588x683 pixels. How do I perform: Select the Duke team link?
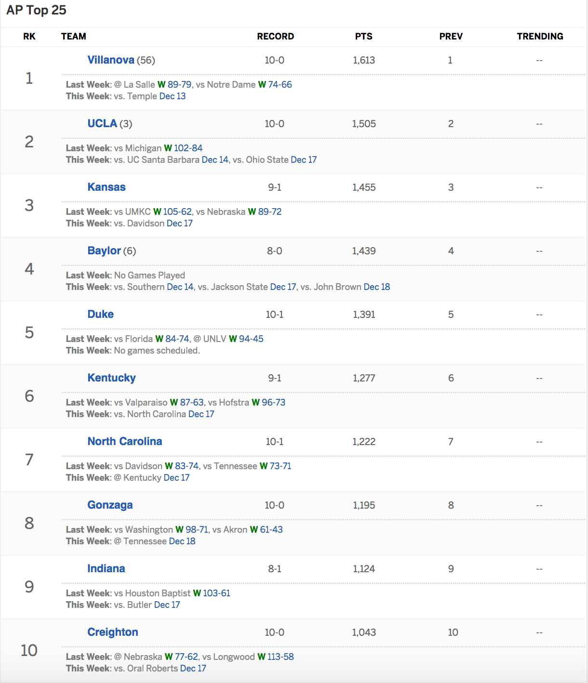(x=101, y=314)
